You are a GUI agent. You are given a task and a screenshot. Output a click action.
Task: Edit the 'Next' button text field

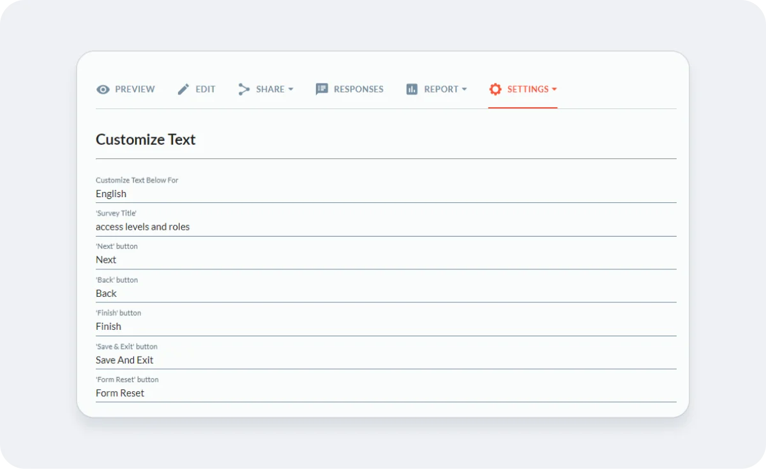pos(386,260)
